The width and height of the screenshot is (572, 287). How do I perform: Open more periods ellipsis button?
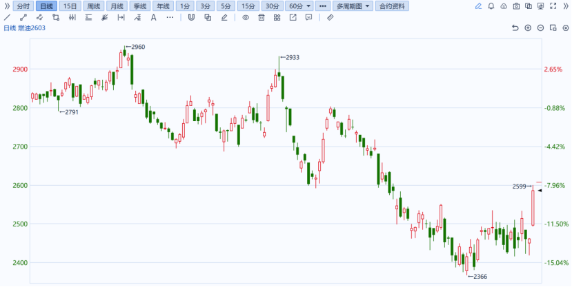pyautogui.click(x=323, y=6)
